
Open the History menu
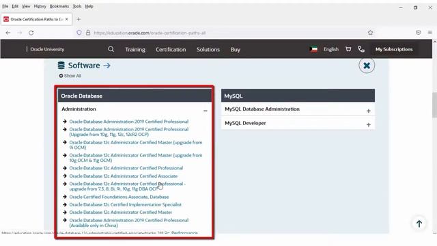40,6
